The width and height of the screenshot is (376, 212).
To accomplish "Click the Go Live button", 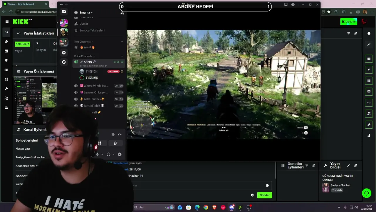I will [349, 21].
